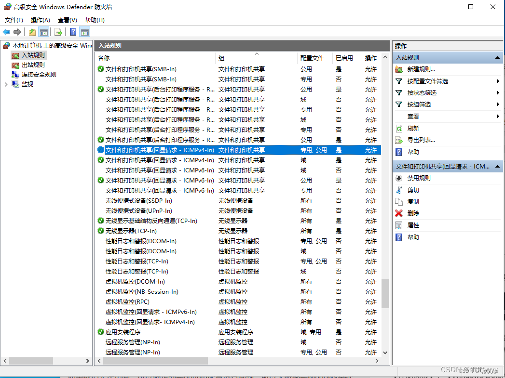Toggle the Show/Hide Console Tree toolbar icon
This screenshot has width=505, height=378.
coord(44,32)
